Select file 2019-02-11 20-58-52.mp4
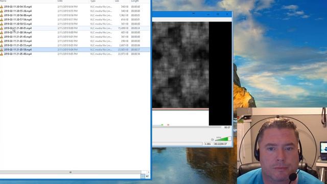This screenshot has width=327, height=184. pyautogui.click(x=18, y=24)
